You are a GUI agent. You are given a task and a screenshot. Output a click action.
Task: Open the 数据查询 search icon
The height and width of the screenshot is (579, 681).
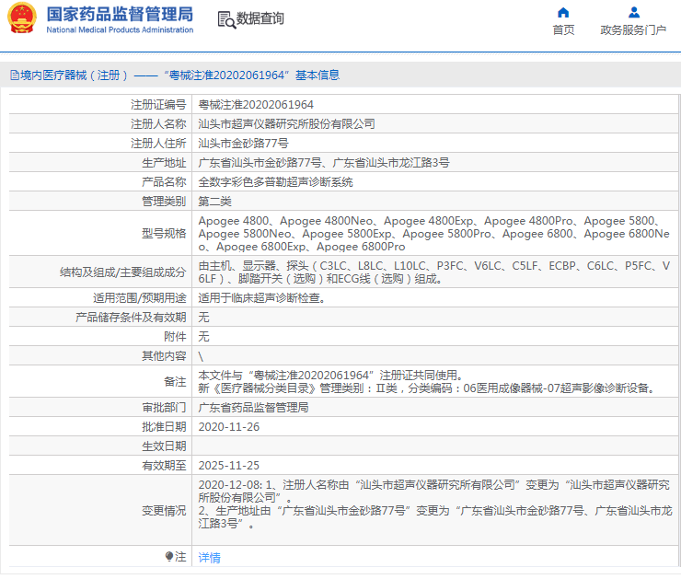click(x=226, y=20)
